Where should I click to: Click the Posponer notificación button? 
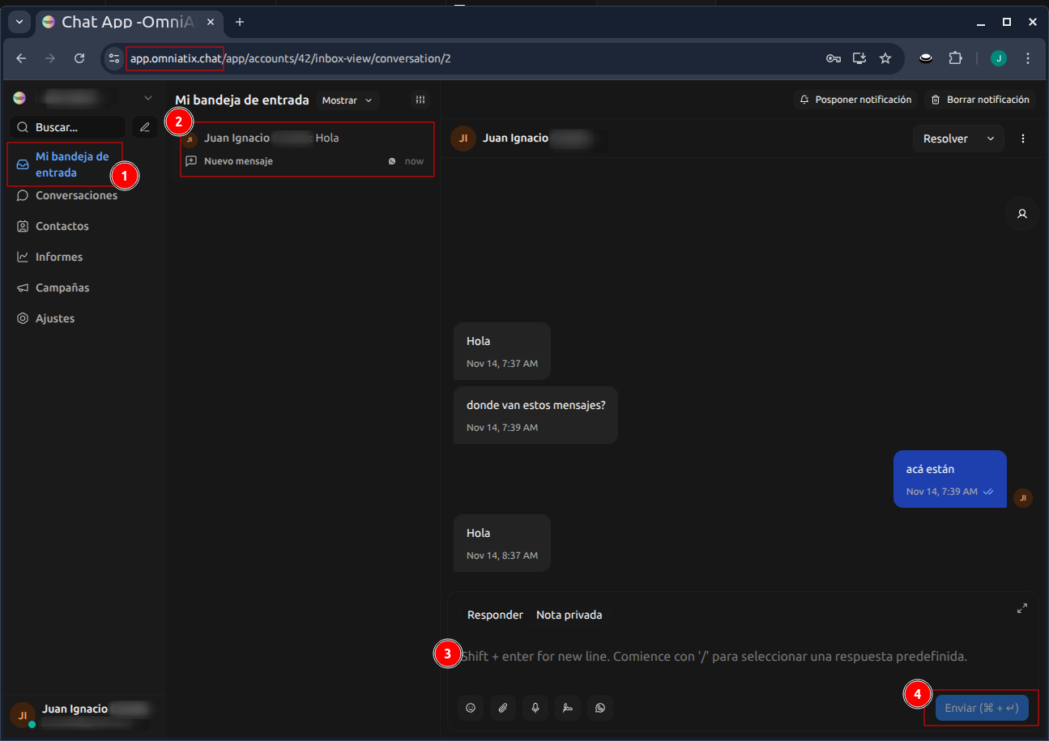tap(855, 100)
